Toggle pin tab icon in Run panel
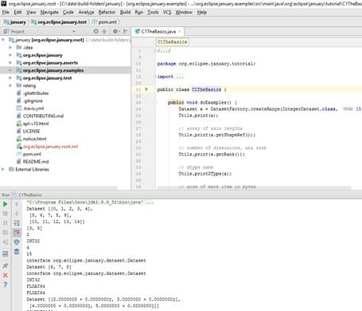 5,266
